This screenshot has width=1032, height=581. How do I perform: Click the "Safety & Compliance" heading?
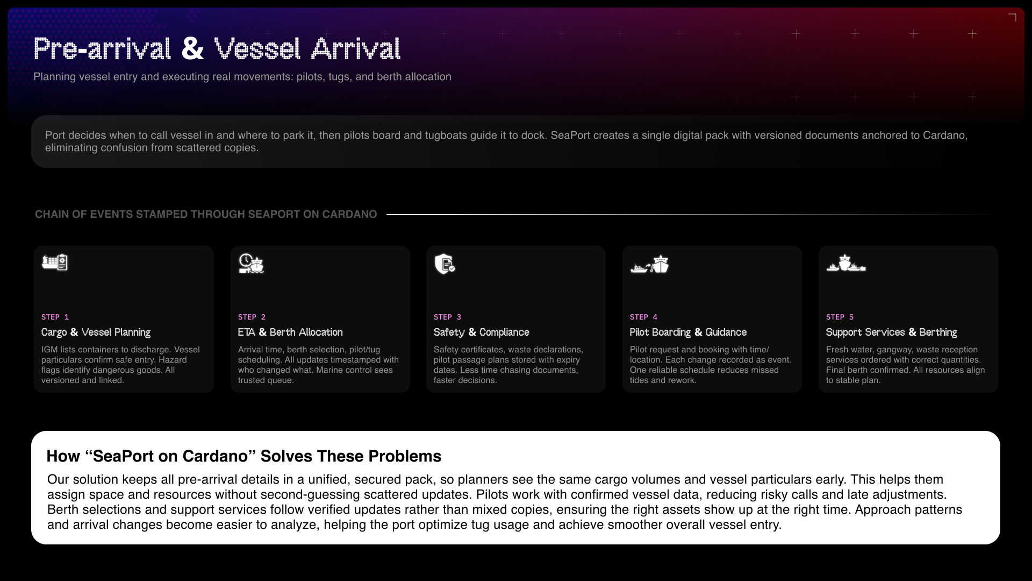pos(481,332)
